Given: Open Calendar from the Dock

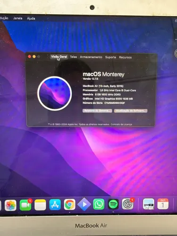Looking at the screenshot, I should (x=163, y=204).
